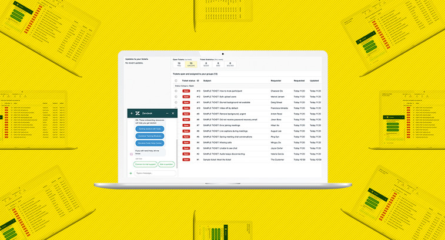Click requester The Customer
445x240 pixels.
[277, 160]
